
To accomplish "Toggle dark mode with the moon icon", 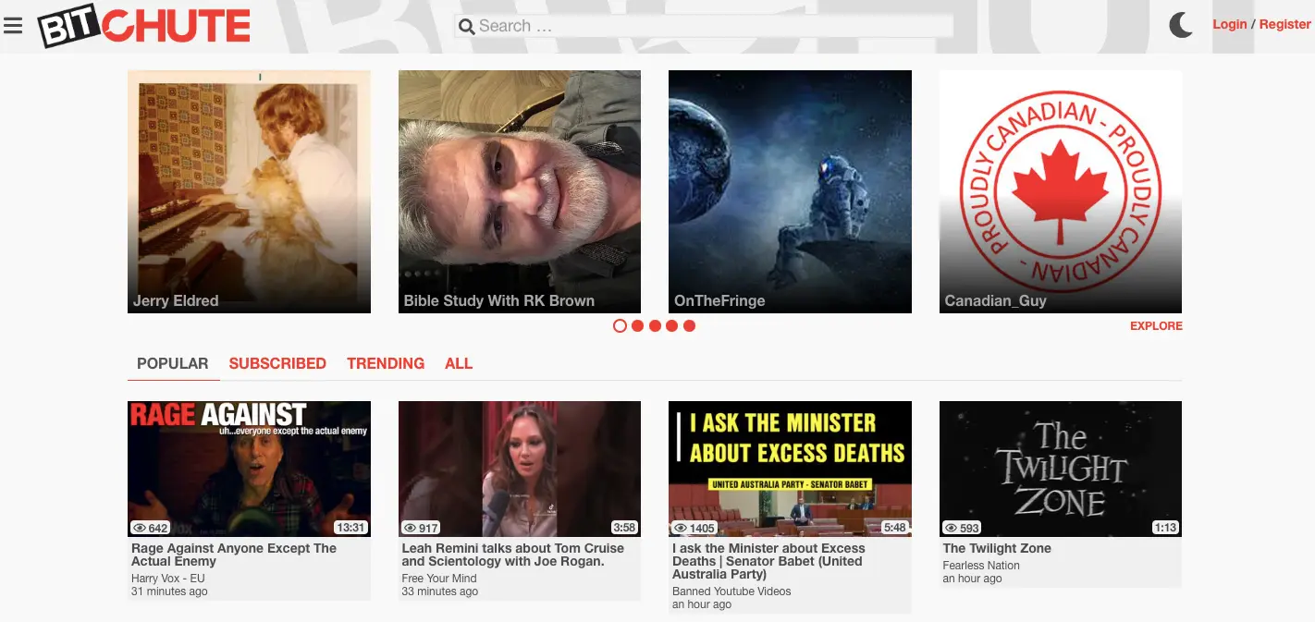I will (1181, 25).
